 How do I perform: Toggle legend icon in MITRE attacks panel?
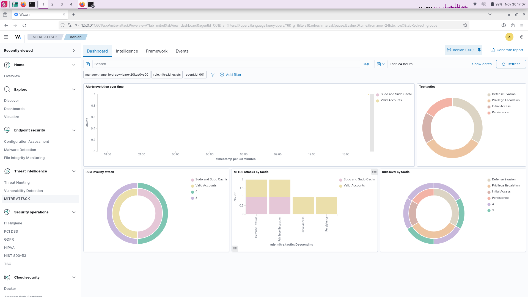[235, 249]
